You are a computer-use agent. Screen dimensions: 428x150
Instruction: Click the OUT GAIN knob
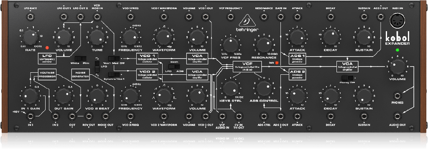tap(64, 96)
